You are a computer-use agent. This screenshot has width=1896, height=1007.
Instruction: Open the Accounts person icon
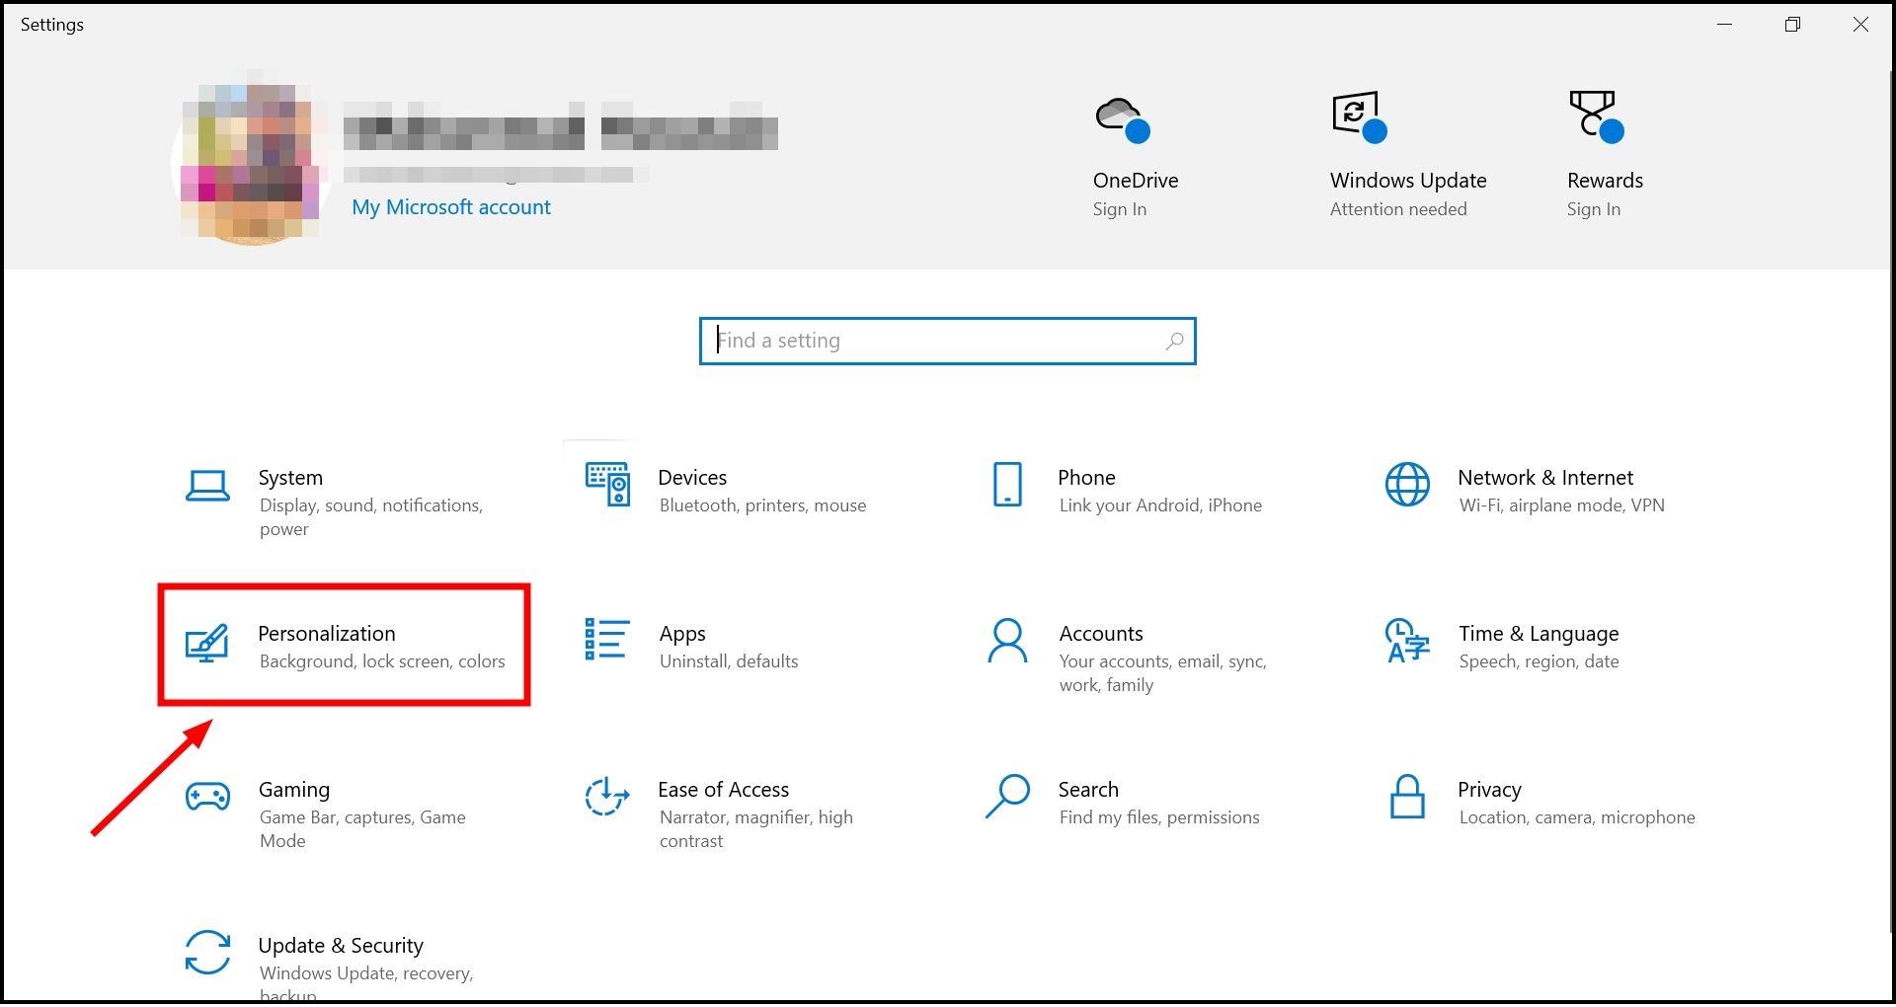pos(1007,641)
